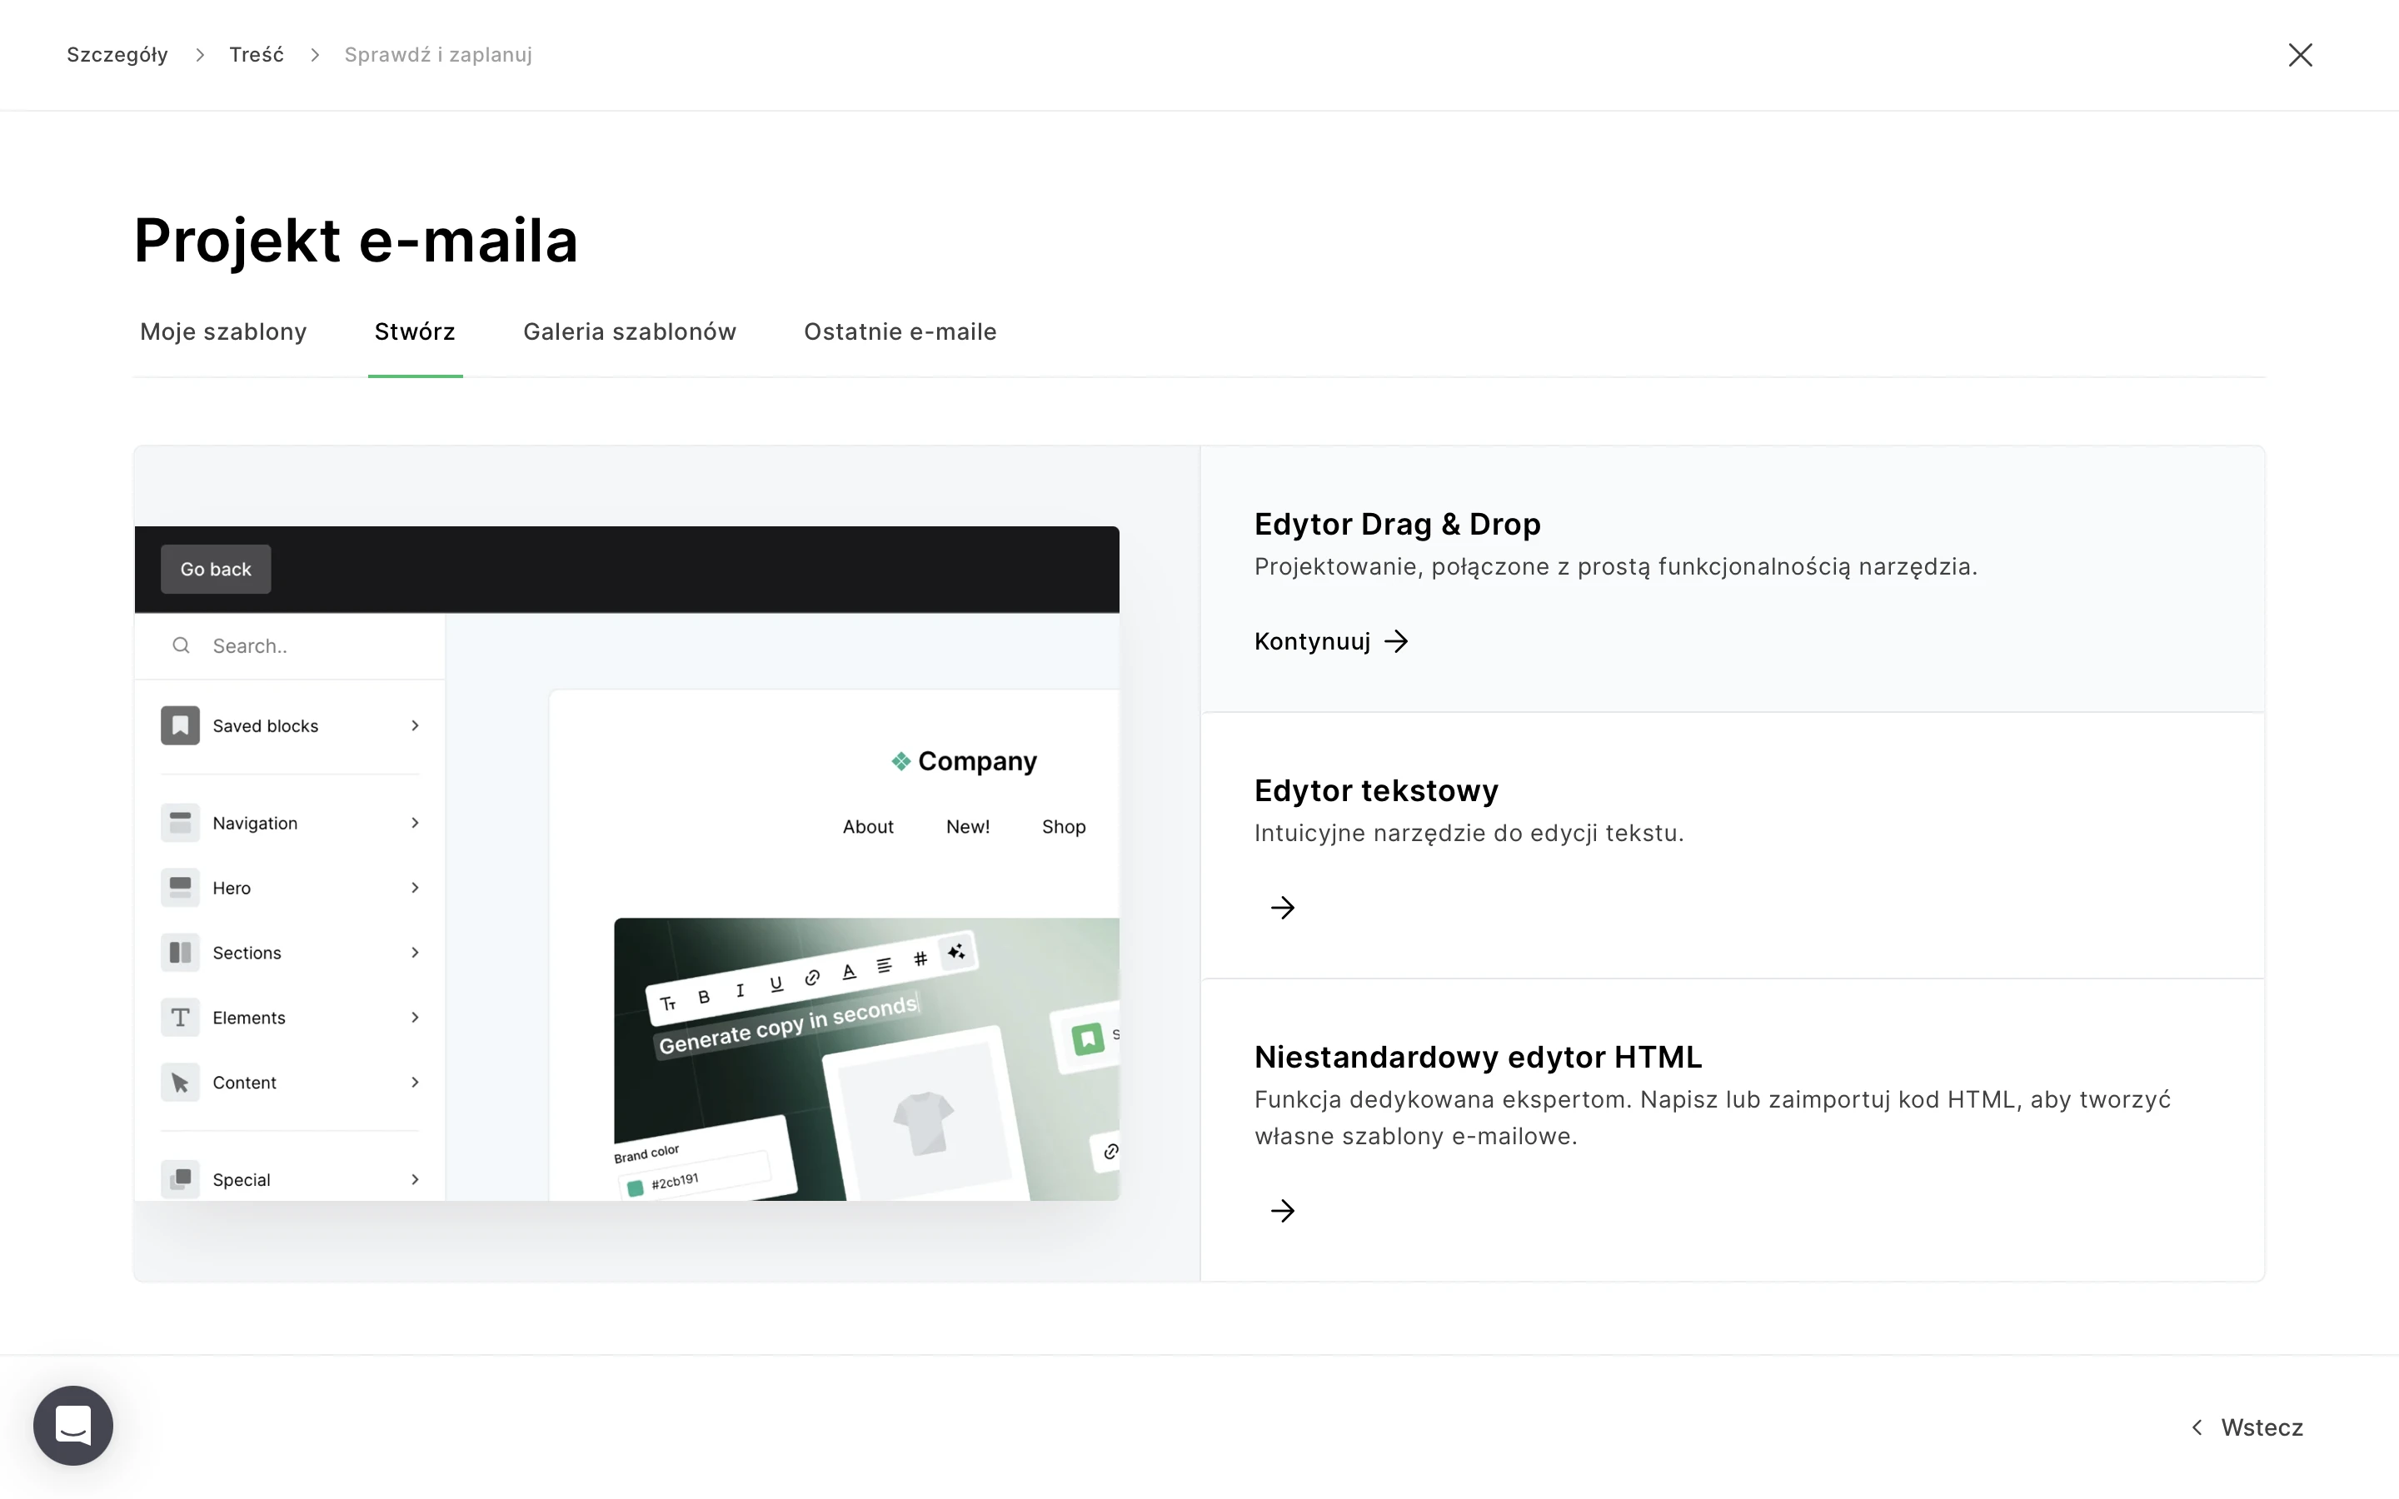Select Edytor tekstowy heading
The height and width of the screenshot is (1499, 2399).
tap(1376, 790)
